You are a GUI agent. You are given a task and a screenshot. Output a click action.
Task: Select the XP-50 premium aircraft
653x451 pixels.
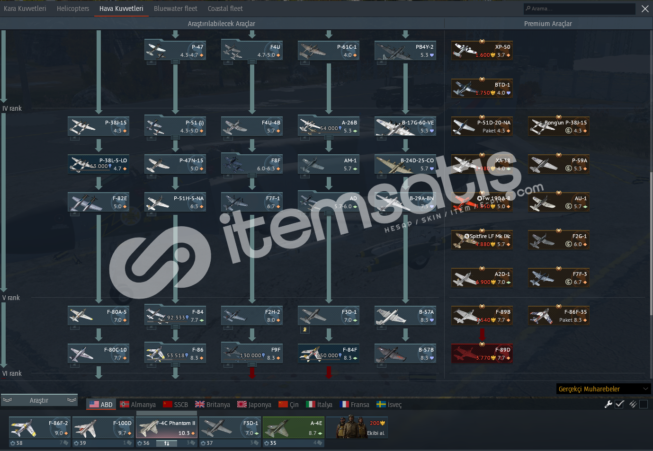pos(482,51)
